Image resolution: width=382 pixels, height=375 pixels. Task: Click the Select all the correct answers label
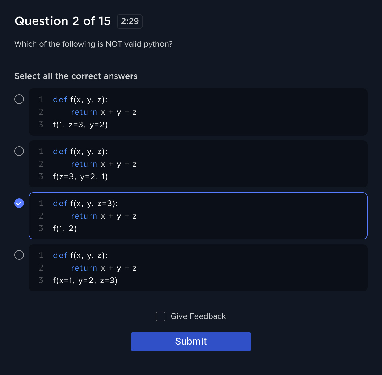pyautogui.click(x=76, y=76)
